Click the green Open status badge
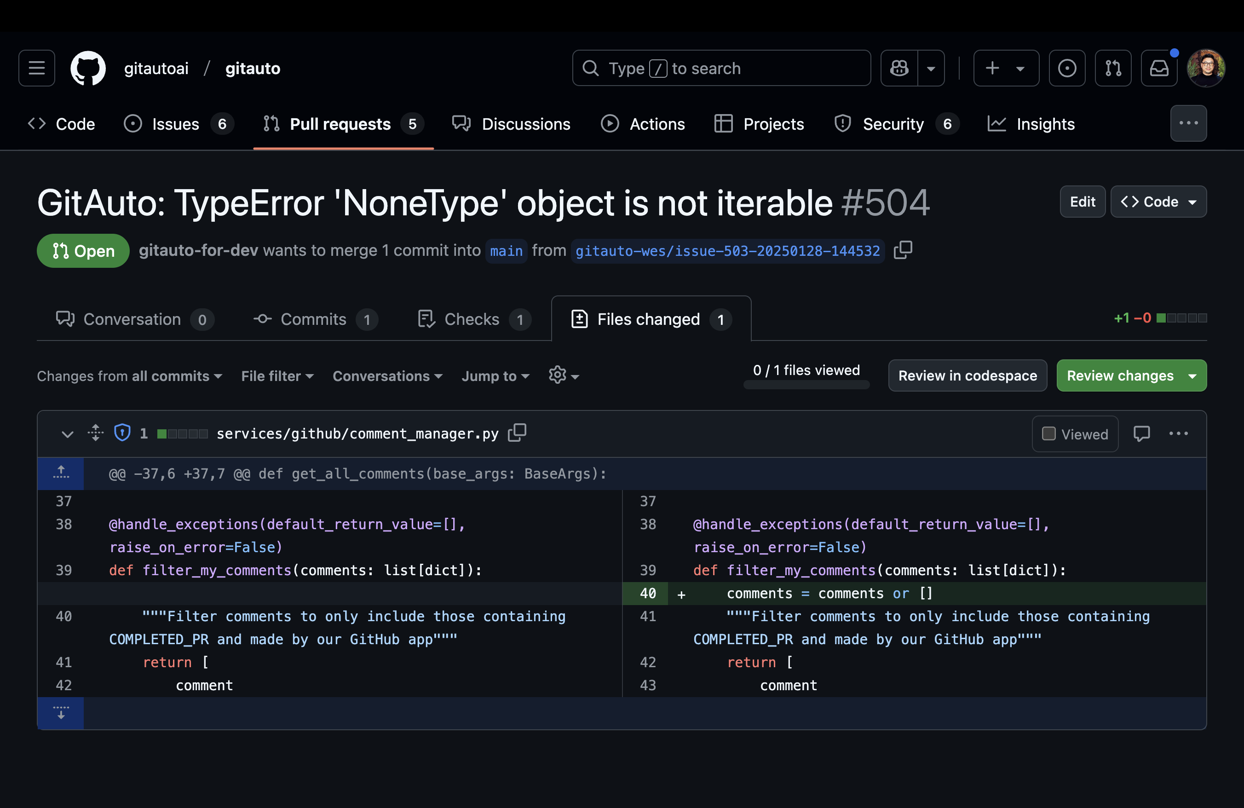 (x=83, y=251)
